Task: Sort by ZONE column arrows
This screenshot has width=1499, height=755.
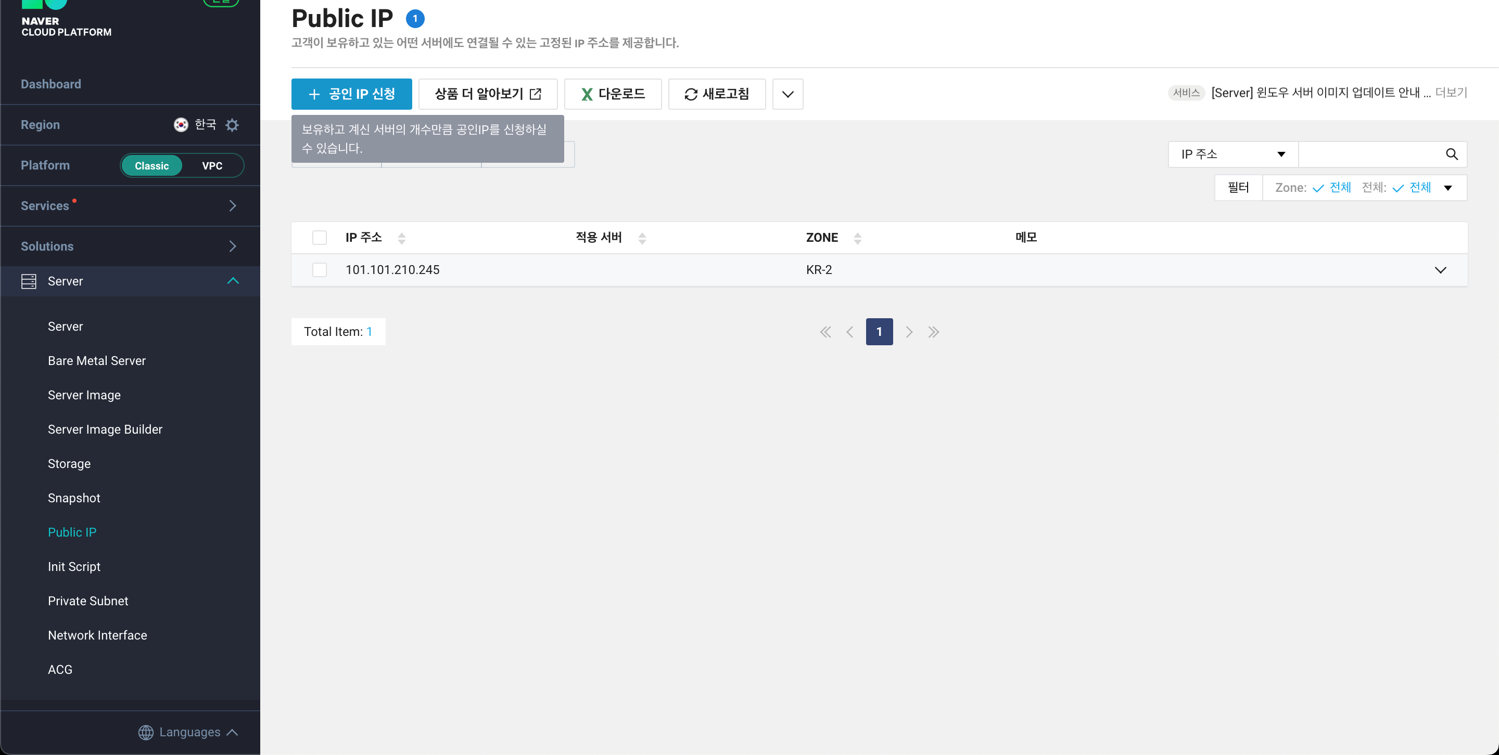Action: 857,238
